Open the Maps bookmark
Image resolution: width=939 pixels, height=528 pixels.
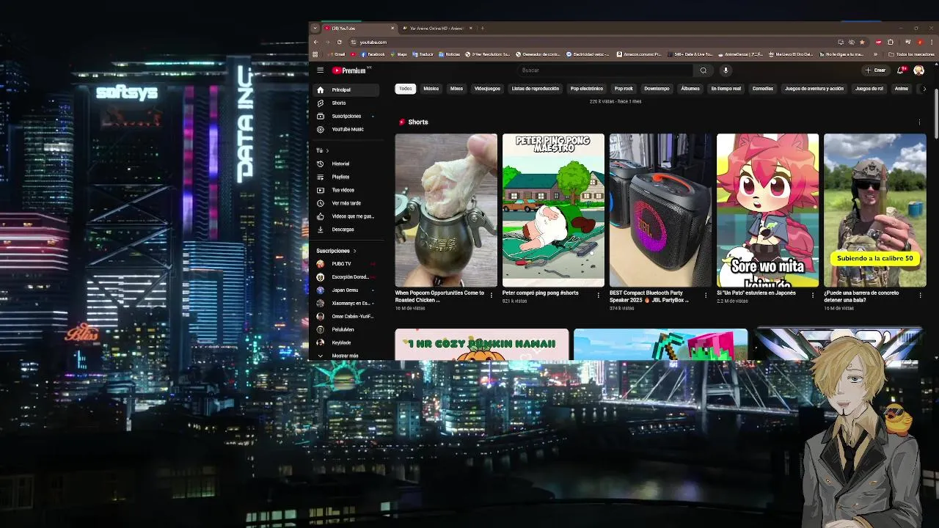398,54
